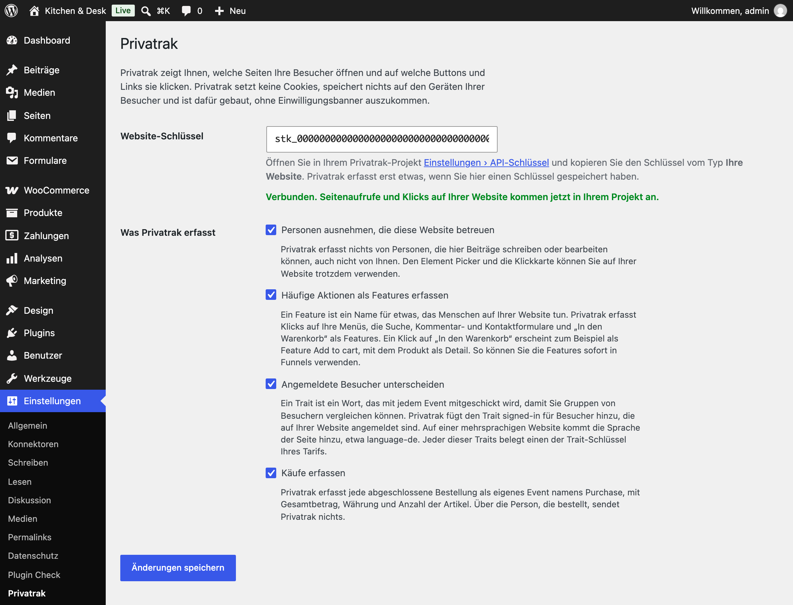Click the Kitchen & Desk site name
The height and width of the screenshot is (605, 793).
coord(75,11)
